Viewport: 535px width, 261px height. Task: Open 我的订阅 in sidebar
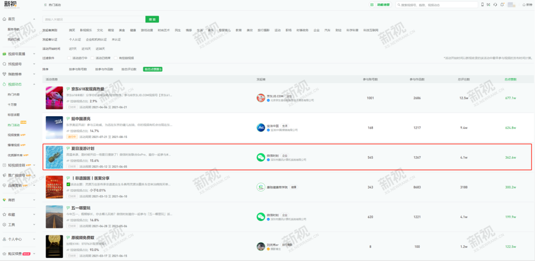[14, 40]
